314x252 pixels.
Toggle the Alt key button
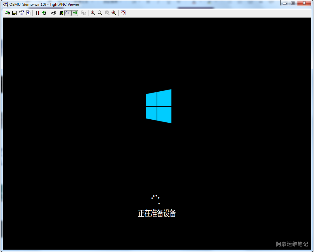click(75, 13)
